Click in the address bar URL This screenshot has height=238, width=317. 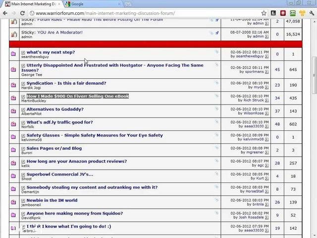[x=105, y=13]
